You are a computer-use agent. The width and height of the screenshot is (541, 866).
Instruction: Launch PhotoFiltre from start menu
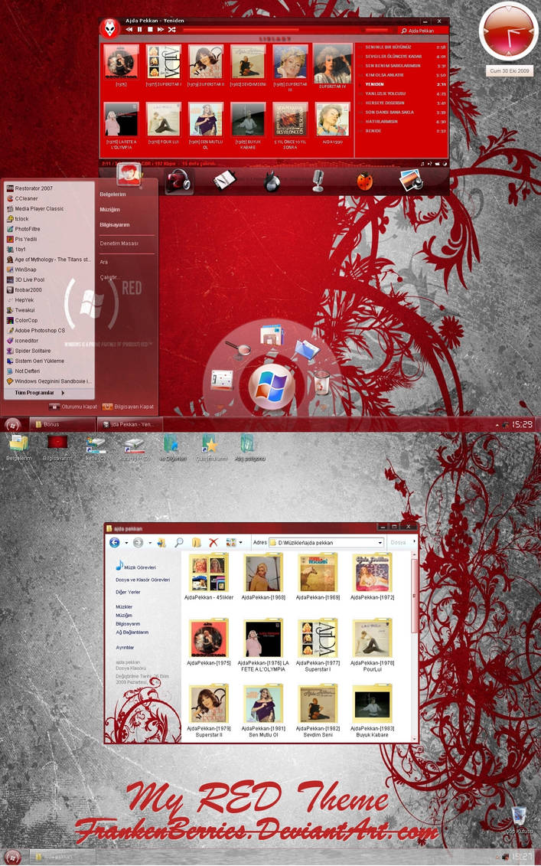50,229
